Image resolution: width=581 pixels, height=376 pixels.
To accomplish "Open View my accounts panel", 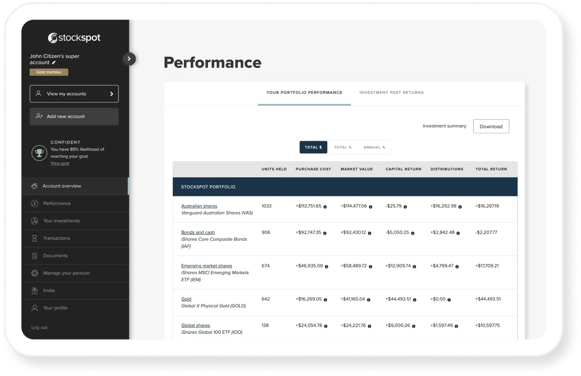I will 74,94.
